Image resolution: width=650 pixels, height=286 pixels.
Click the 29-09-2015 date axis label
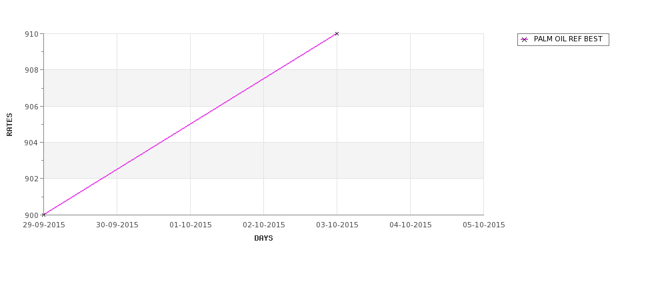click(44, 225)
